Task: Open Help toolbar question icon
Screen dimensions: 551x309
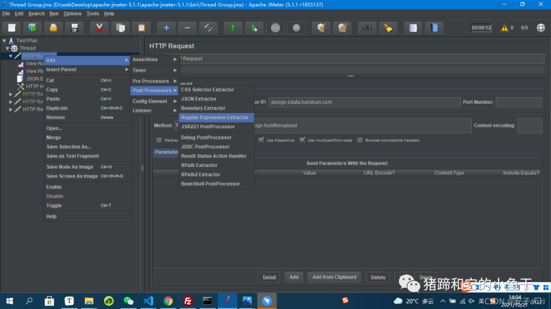Action: click(434, 27)
